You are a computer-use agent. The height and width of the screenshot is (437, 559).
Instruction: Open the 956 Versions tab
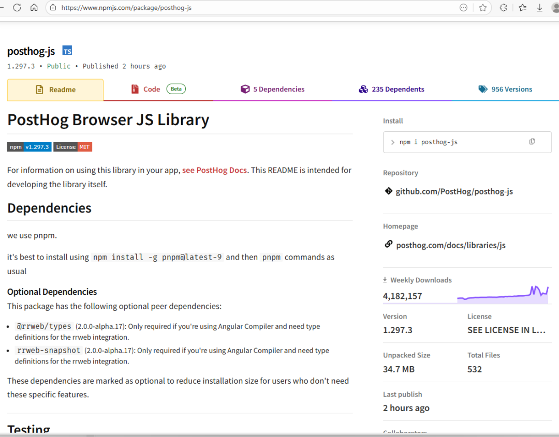(x=505, y=89)
